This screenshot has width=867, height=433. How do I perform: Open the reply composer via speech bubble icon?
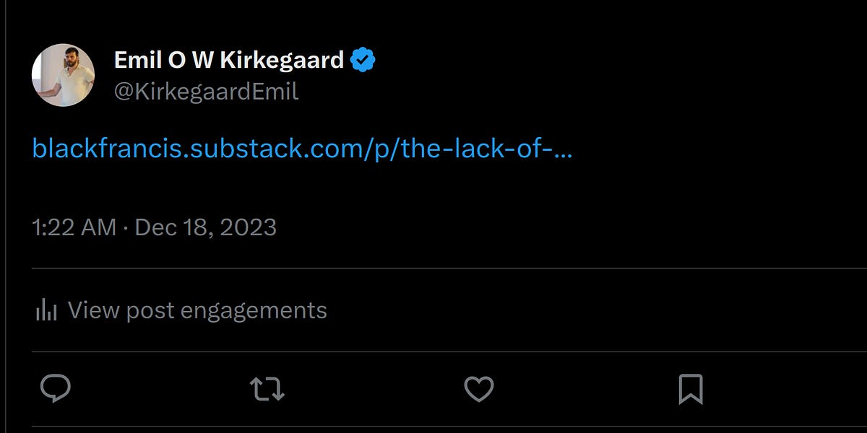(58, 390)
